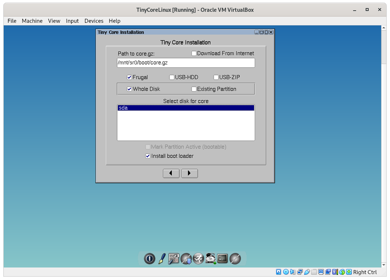Screen dimensions: 390x280
Task: Open the File menu
Action: (x=12, y=21)
